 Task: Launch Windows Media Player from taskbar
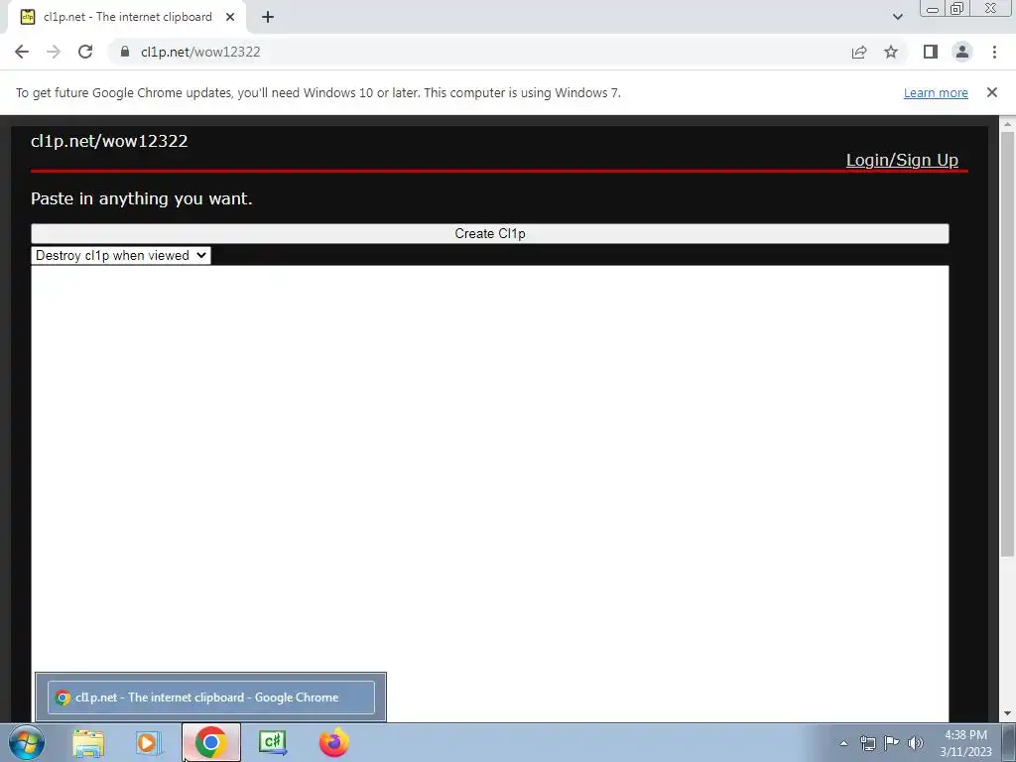pos(148,742)
